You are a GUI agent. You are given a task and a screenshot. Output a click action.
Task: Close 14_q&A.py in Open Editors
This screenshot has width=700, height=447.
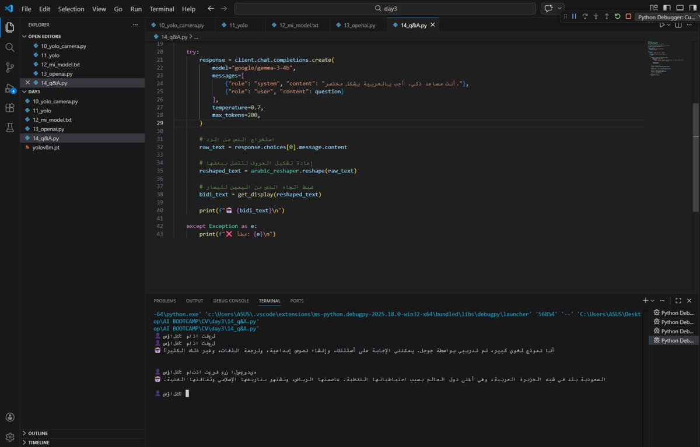[27, 83]
